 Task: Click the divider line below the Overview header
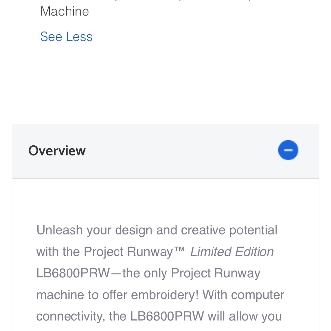tap(165, 179)
